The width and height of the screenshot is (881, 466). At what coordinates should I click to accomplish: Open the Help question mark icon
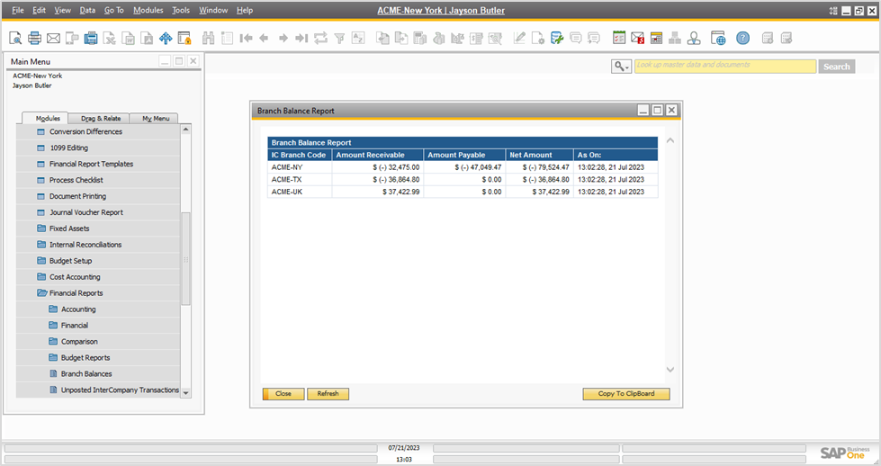pyautogui.click(x=742, y=38)
